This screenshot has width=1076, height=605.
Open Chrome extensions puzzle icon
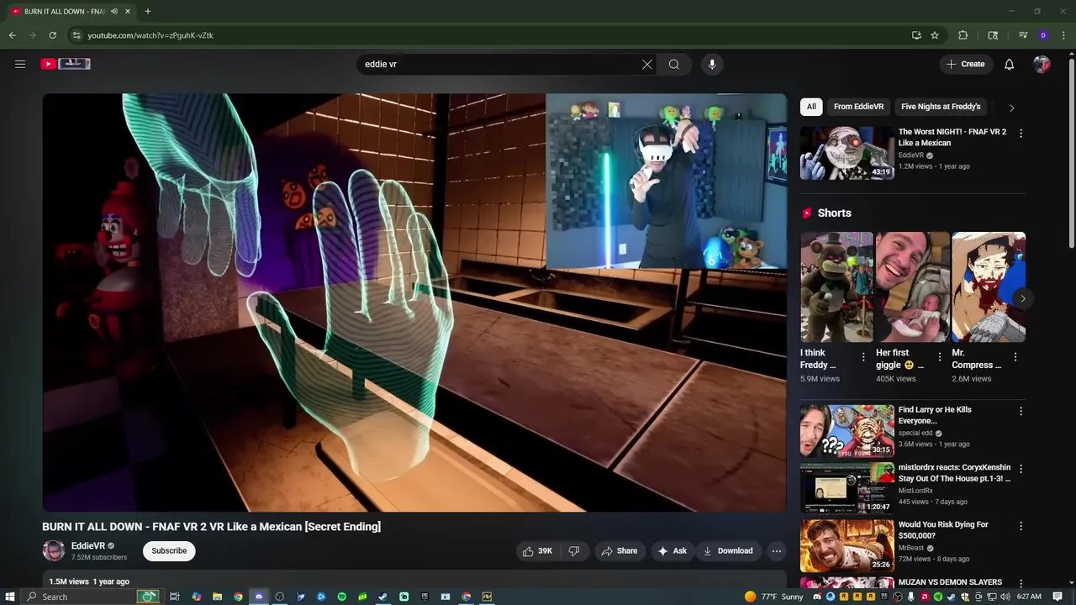pos(963,35)
